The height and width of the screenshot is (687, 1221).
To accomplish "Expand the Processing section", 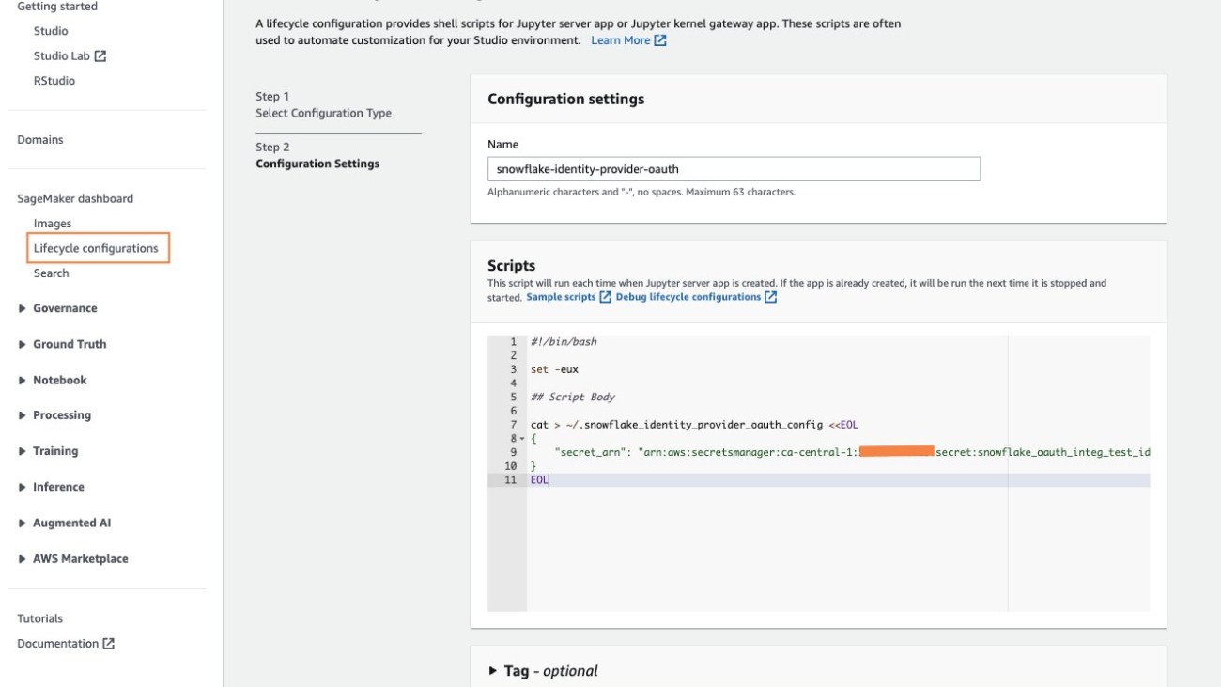I will (23, 415).
